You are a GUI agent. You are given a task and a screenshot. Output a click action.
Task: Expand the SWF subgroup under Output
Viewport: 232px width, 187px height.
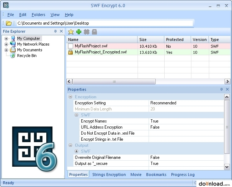pyautogui.click(x=77, y=151)
